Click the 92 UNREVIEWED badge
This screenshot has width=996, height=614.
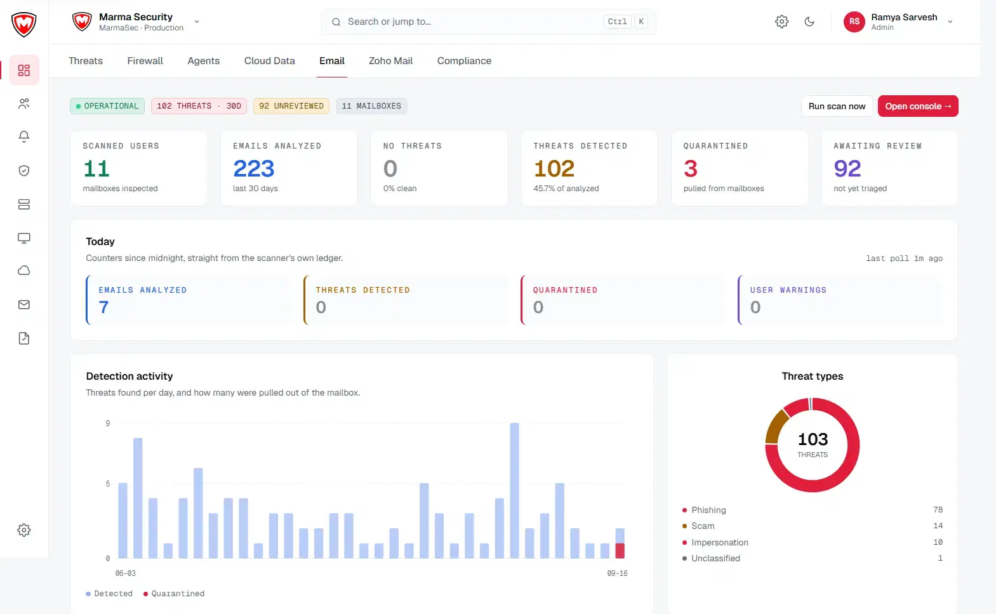(291, 106)
